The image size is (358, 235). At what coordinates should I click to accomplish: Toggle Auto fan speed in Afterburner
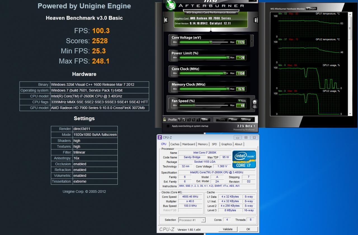[x=242, y=101]
